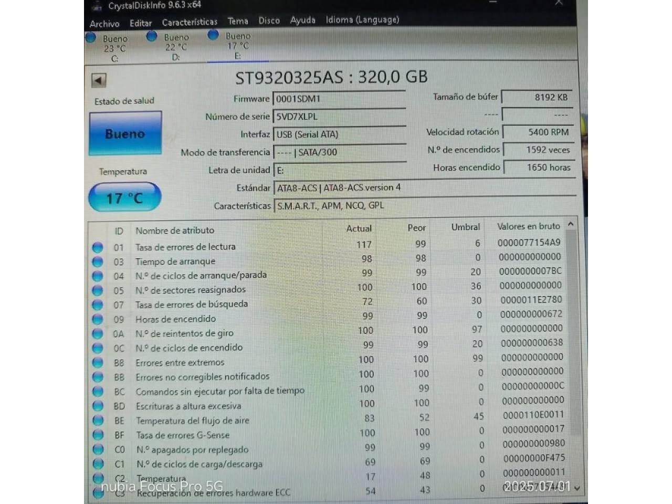672x504 pixels.
Task: Click the Características field S.M.A.R.T., APM, NCQ, GPL
Action: [424, 205]
